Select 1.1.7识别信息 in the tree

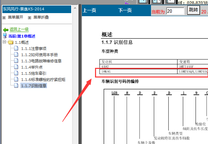click(34, 86)
